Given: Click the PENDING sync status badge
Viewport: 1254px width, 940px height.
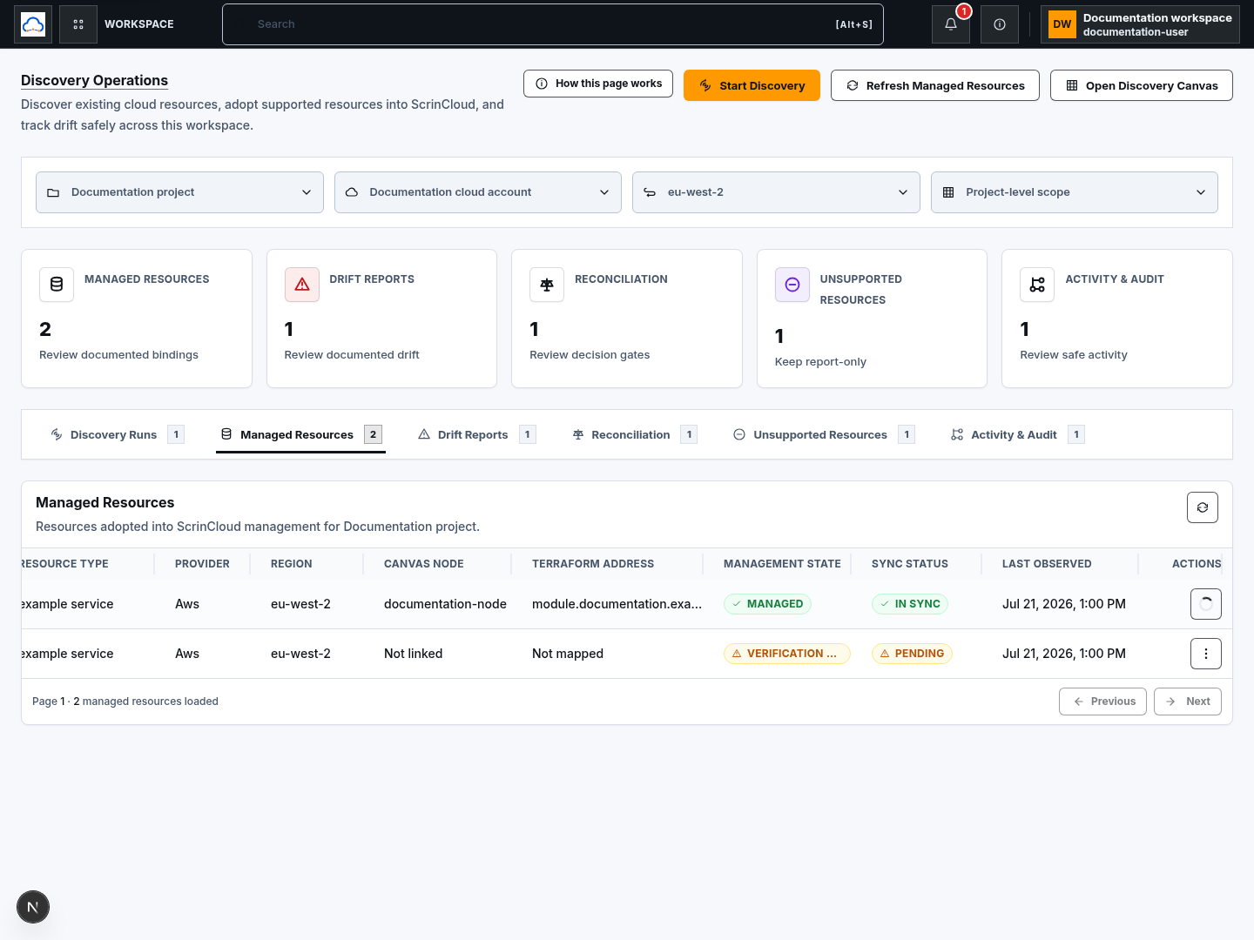Looking at the screenshot, I should pos(912,654).
